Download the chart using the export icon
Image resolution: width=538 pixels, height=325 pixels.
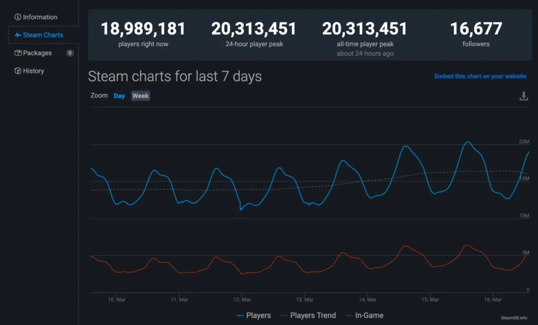pos(523,96)
